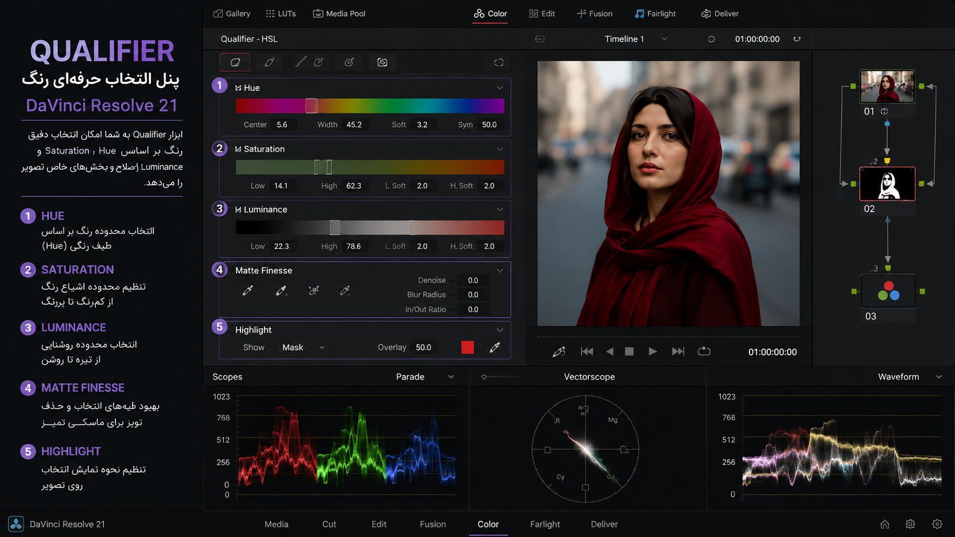The height and width of the screenshot is (537, 955).
Task: Select the red-outlined qualifier picker tool
Action: pyautogui.click(x=235, y=62)
